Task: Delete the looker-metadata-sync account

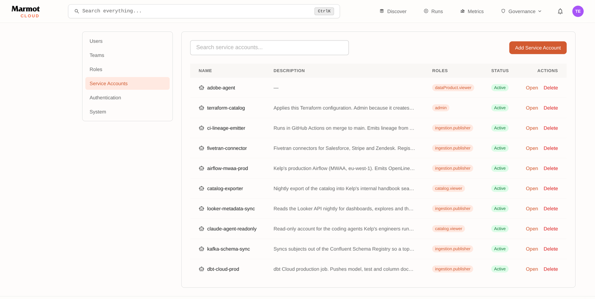Action: pyautogui.click(x=551, y=209)
